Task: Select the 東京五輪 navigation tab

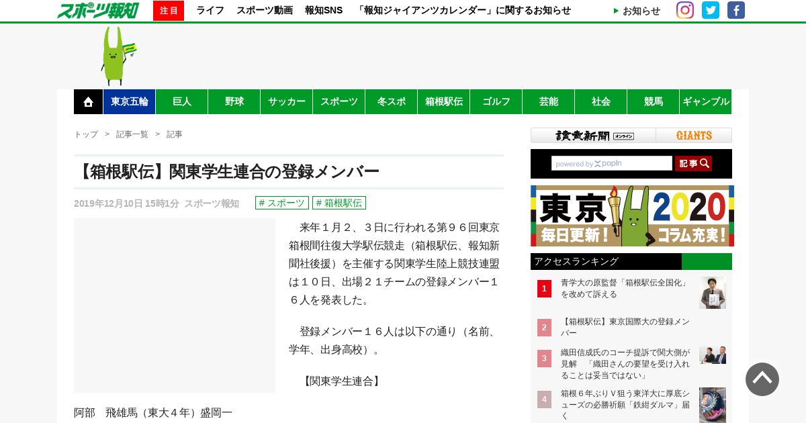Action: point(130,101)
